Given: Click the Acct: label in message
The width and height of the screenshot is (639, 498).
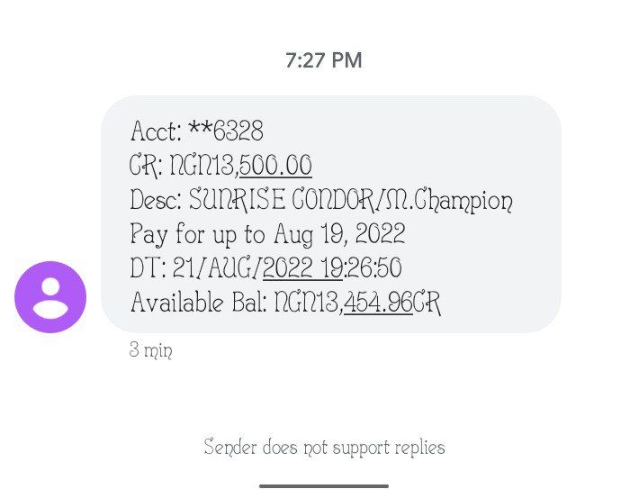Looking at the screenshot, I should pyautogui.click(x=156, y=131).
